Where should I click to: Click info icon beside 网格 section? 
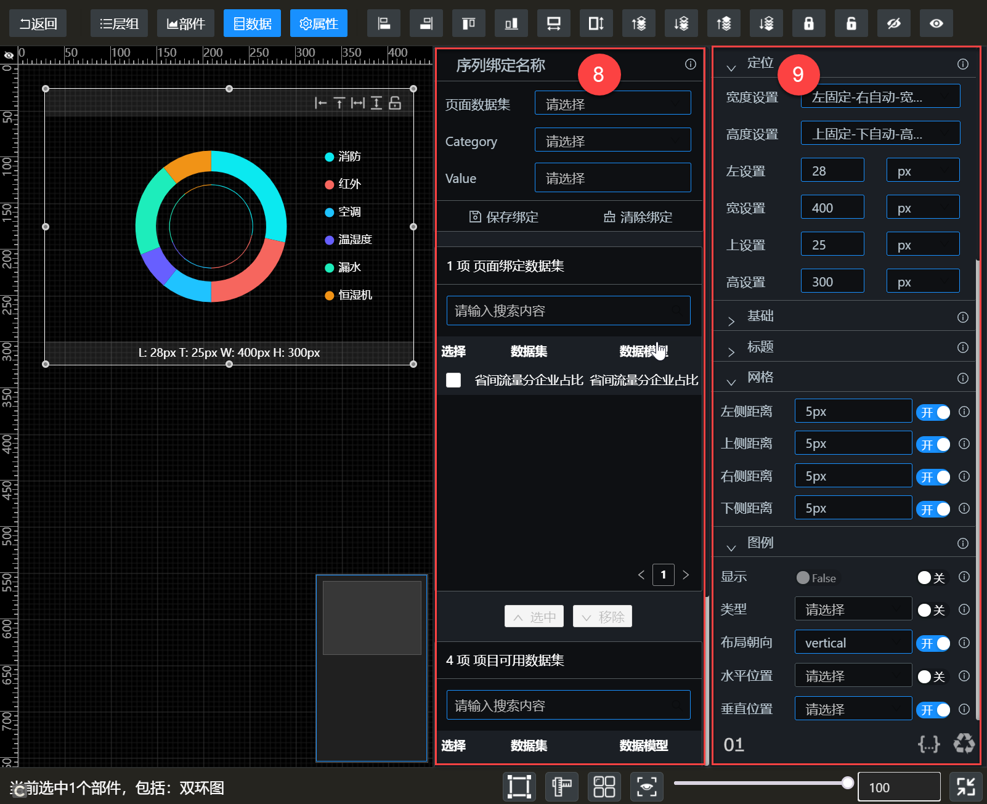click(963, 378)
